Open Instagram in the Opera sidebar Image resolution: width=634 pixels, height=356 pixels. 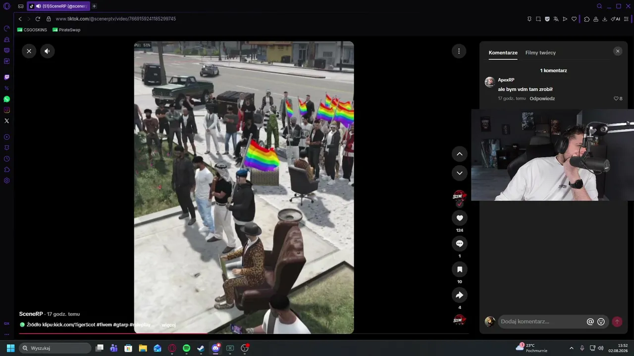[7, 110]
